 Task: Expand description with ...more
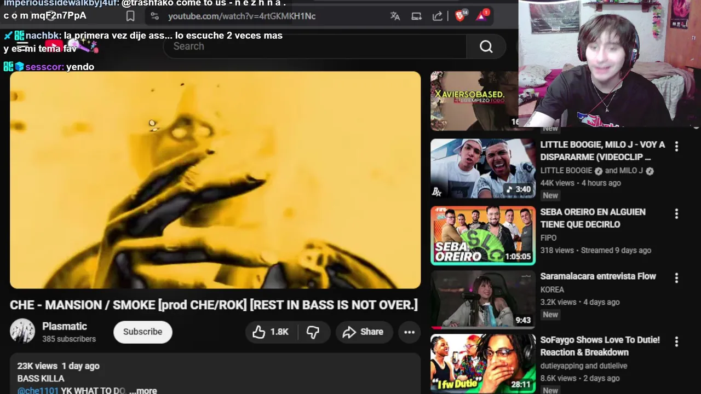(143, 391)
